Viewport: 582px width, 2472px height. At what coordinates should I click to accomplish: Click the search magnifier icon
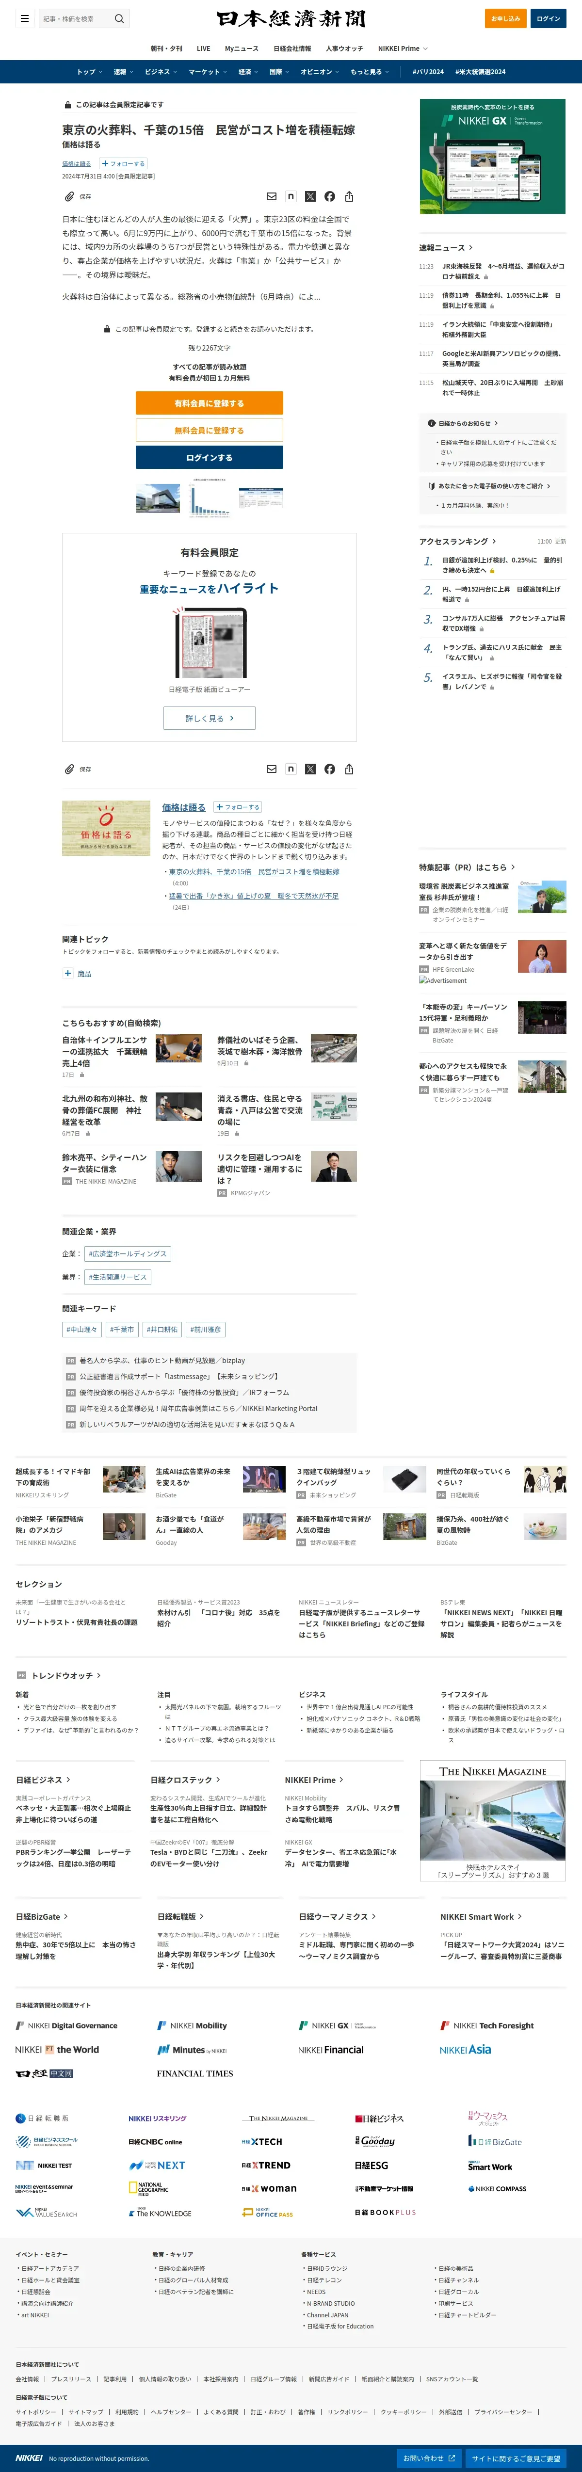[x=119, y=18]
